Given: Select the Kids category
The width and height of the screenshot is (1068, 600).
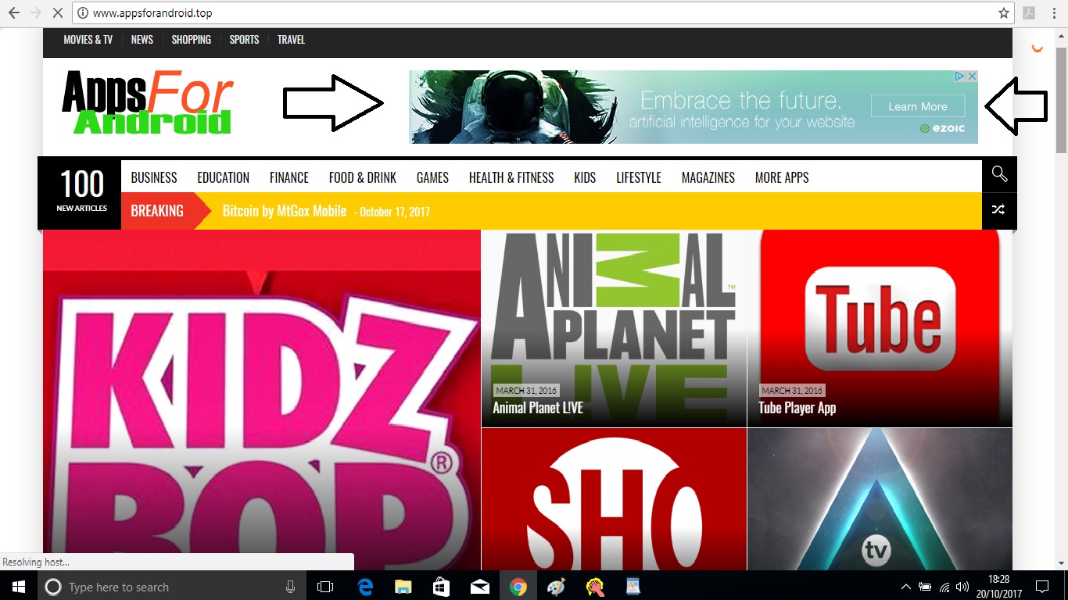Looking at the screenshot, I should click(585, 177).
